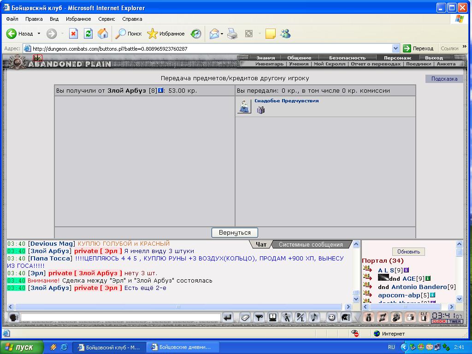The image size is (472, 354).
Task: Switch to Системные сообщения tab
Action: [x=311, y=244]
